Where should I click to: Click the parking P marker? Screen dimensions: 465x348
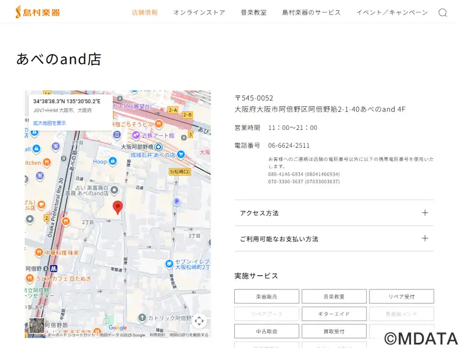[x=177, y=201]
